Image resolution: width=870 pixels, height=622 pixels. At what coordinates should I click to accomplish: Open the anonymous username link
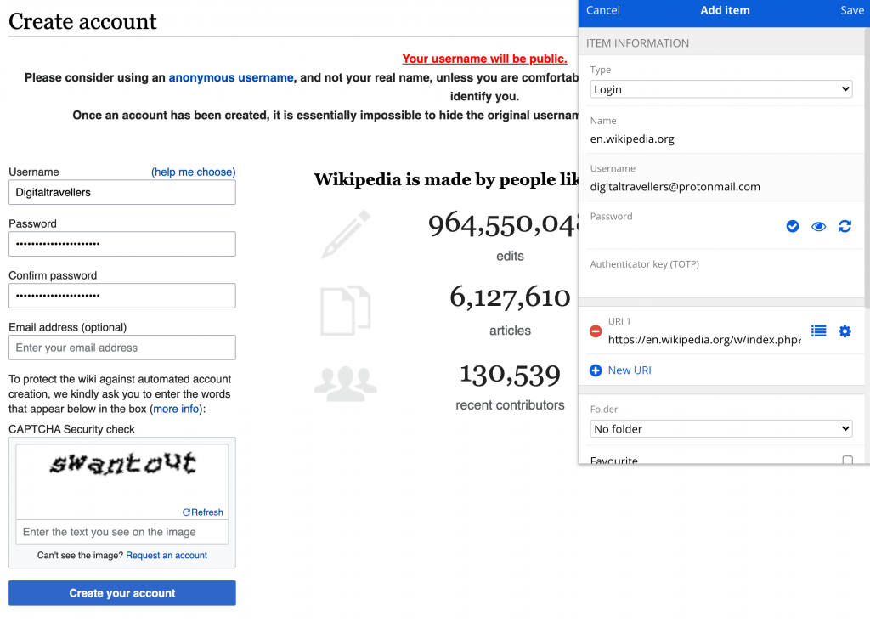(231, 77)
